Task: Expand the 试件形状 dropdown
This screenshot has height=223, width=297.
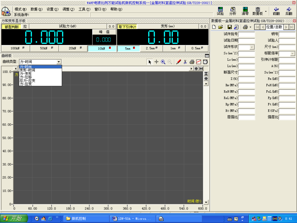Action: 252,47
